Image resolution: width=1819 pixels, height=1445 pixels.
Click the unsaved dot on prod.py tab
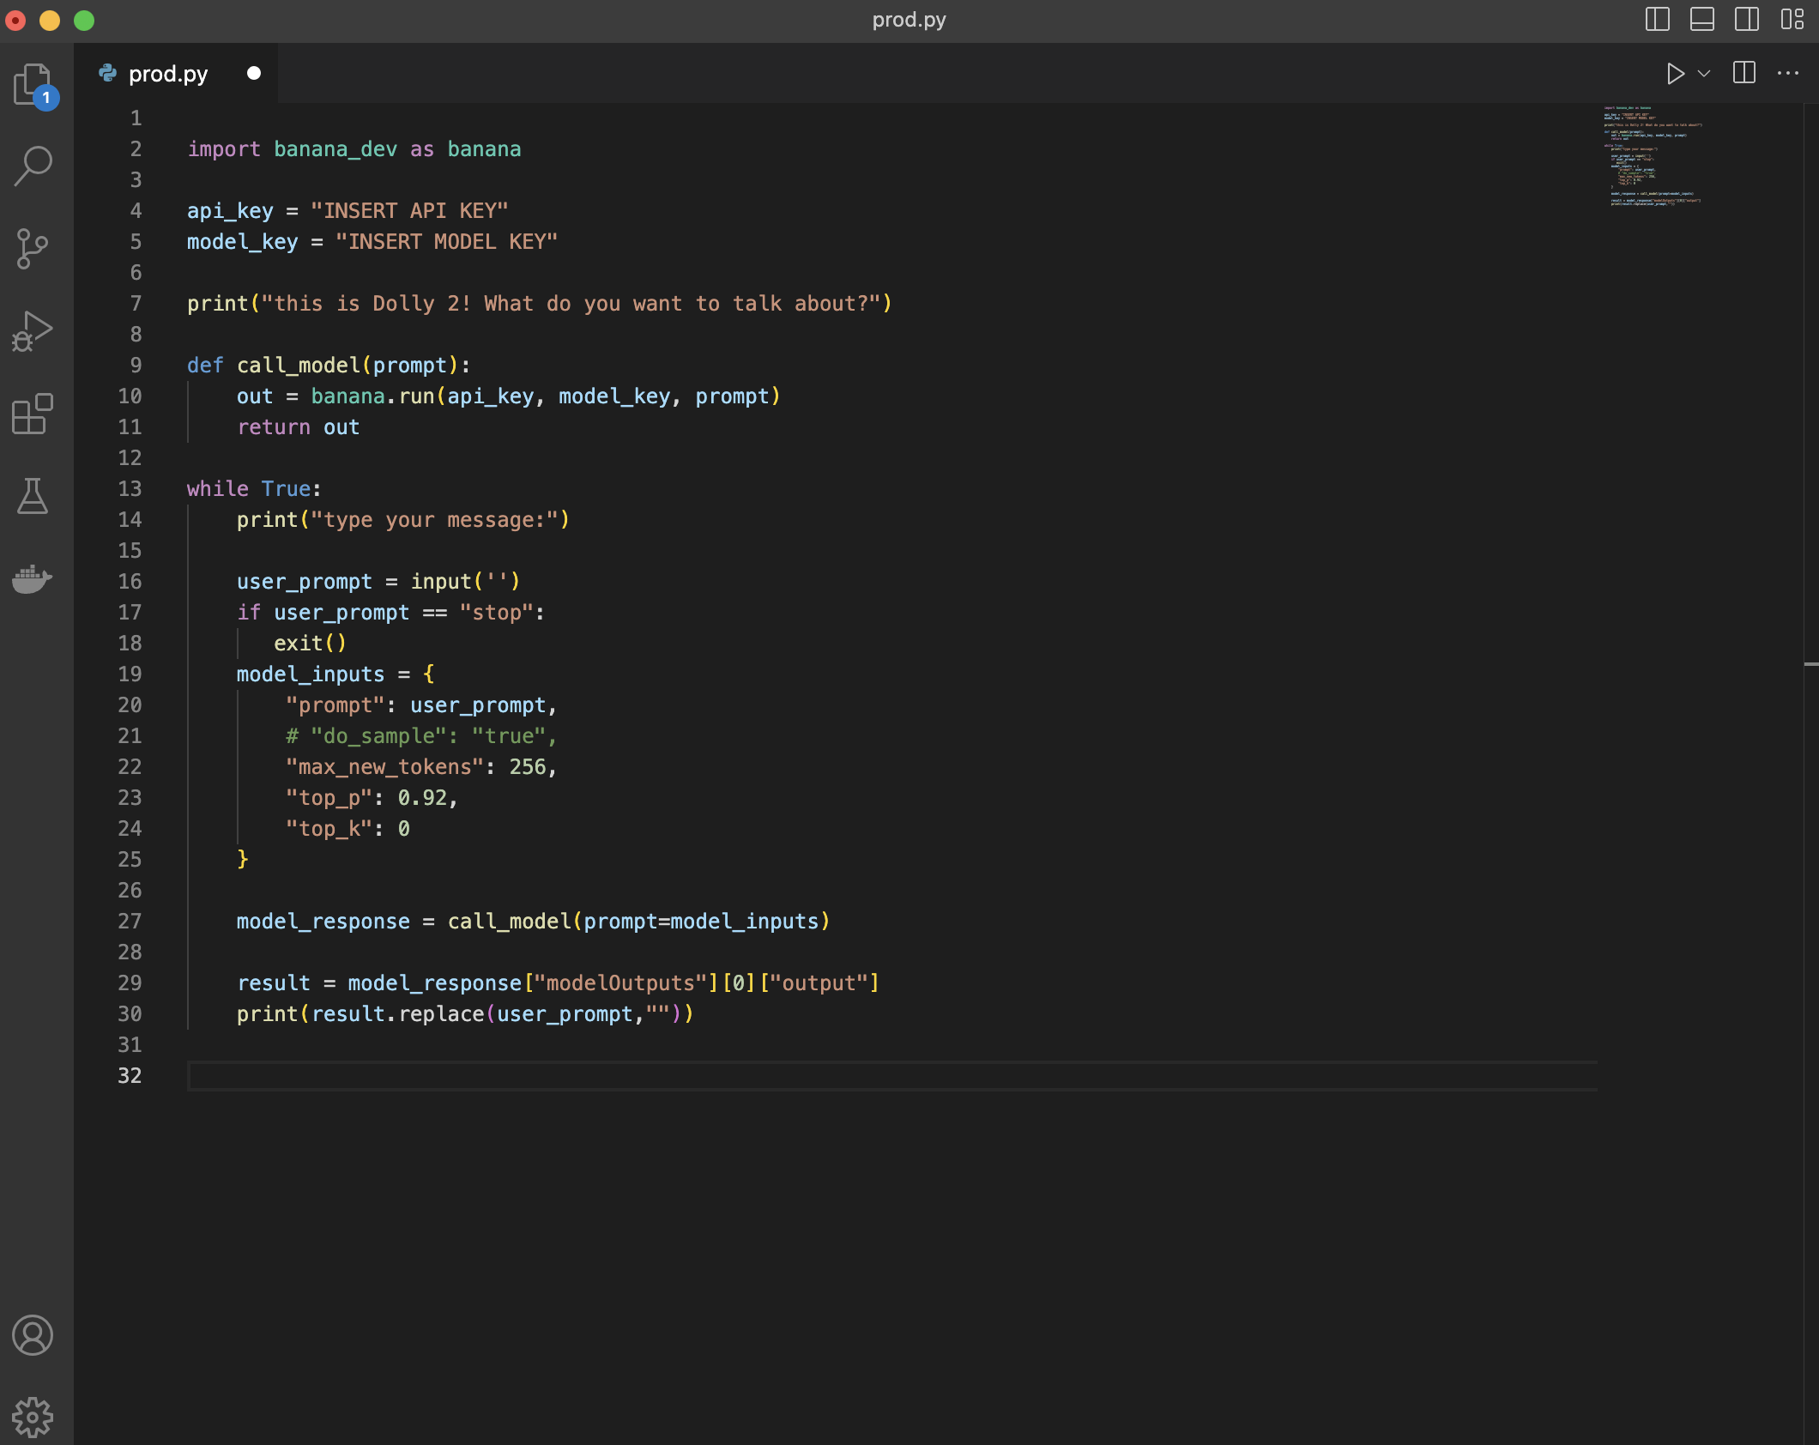254,73
